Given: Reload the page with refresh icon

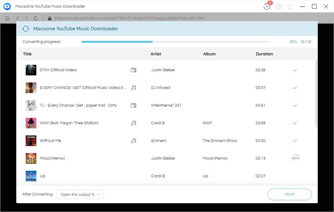Looking at the screenshot, I should [35, 18].
